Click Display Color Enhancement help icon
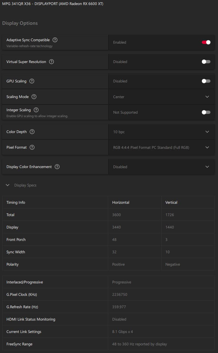Screen dimensions: 218x353 [x=57, y=167]
